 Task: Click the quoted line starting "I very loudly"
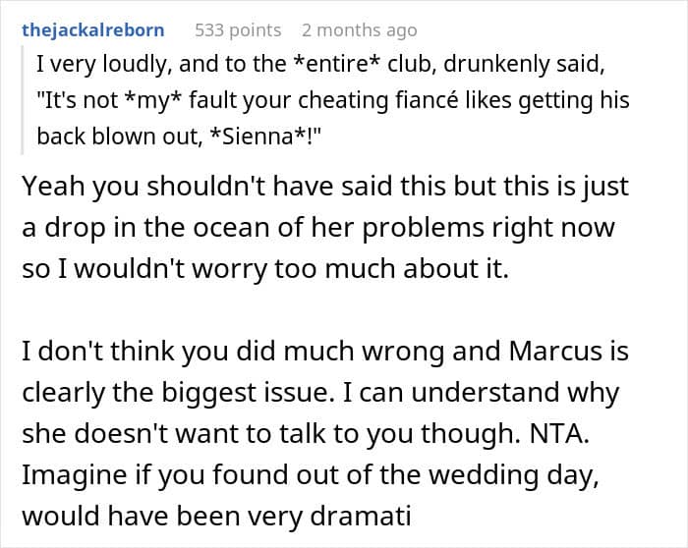320,64
